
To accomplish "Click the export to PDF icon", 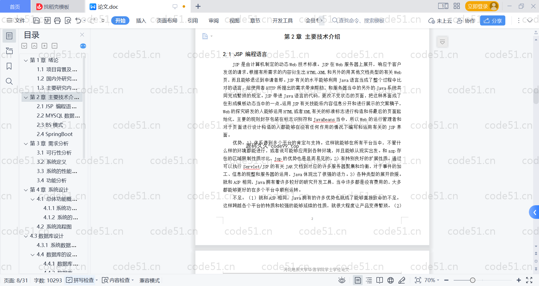I will point(47,20).
